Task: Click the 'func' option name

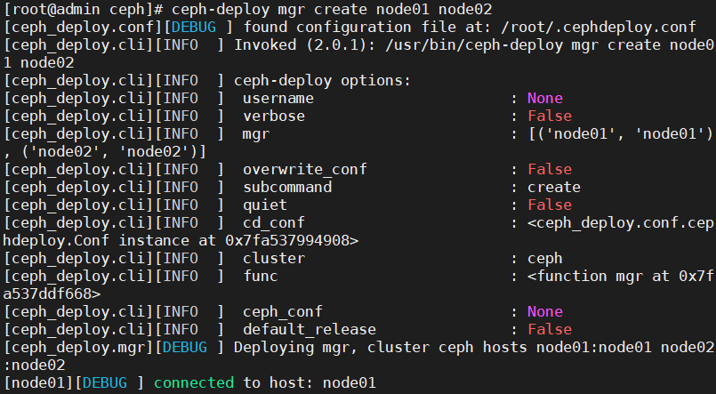Action: pos(261,277)
